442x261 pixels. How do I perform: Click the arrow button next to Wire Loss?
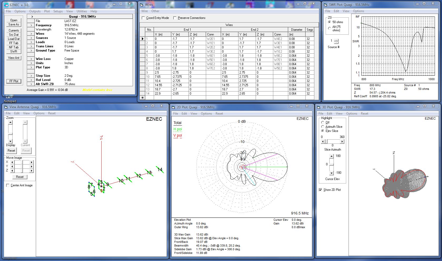tap(31, 59)
